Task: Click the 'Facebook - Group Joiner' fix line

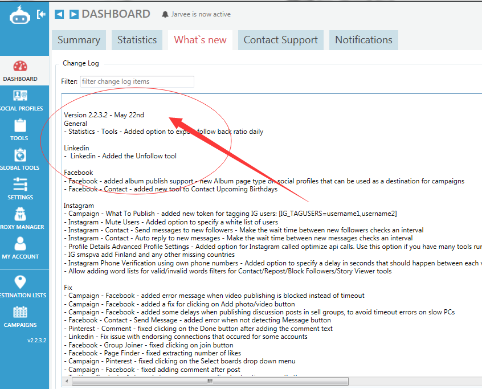Action: (x=149, y=345)
